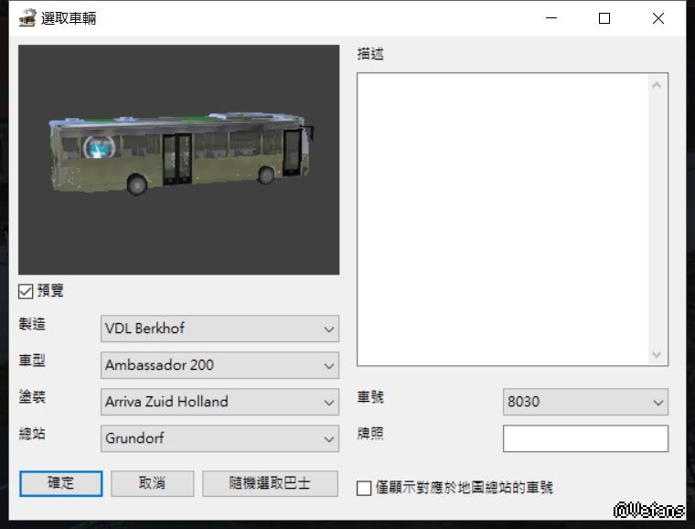Click into the 牌照 license plate field
Viewport: 695px width, 529px height.
pyautogui.click(x=585, y=438)
